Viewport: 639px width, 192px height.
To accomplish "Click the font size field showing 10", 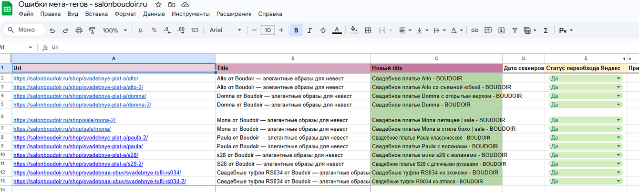I will coord(268,30).
